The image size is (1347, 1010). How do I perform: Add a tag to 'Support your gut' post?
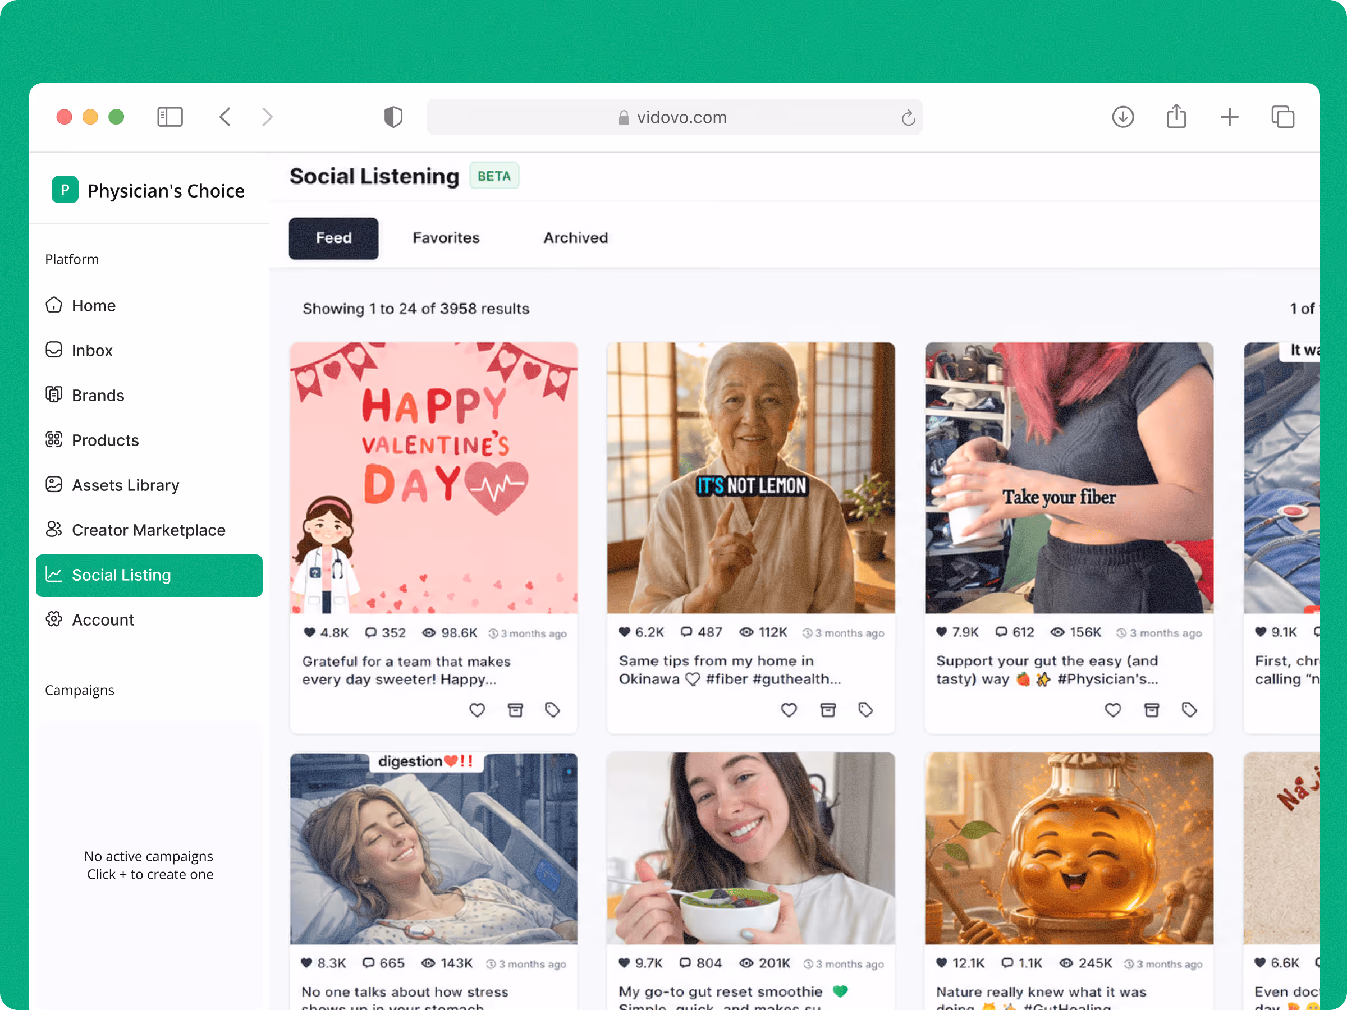(x=1190, y=710)
